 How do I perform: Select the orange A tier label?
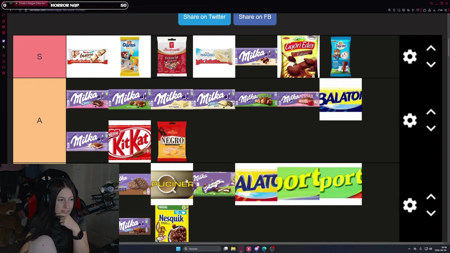39,121
